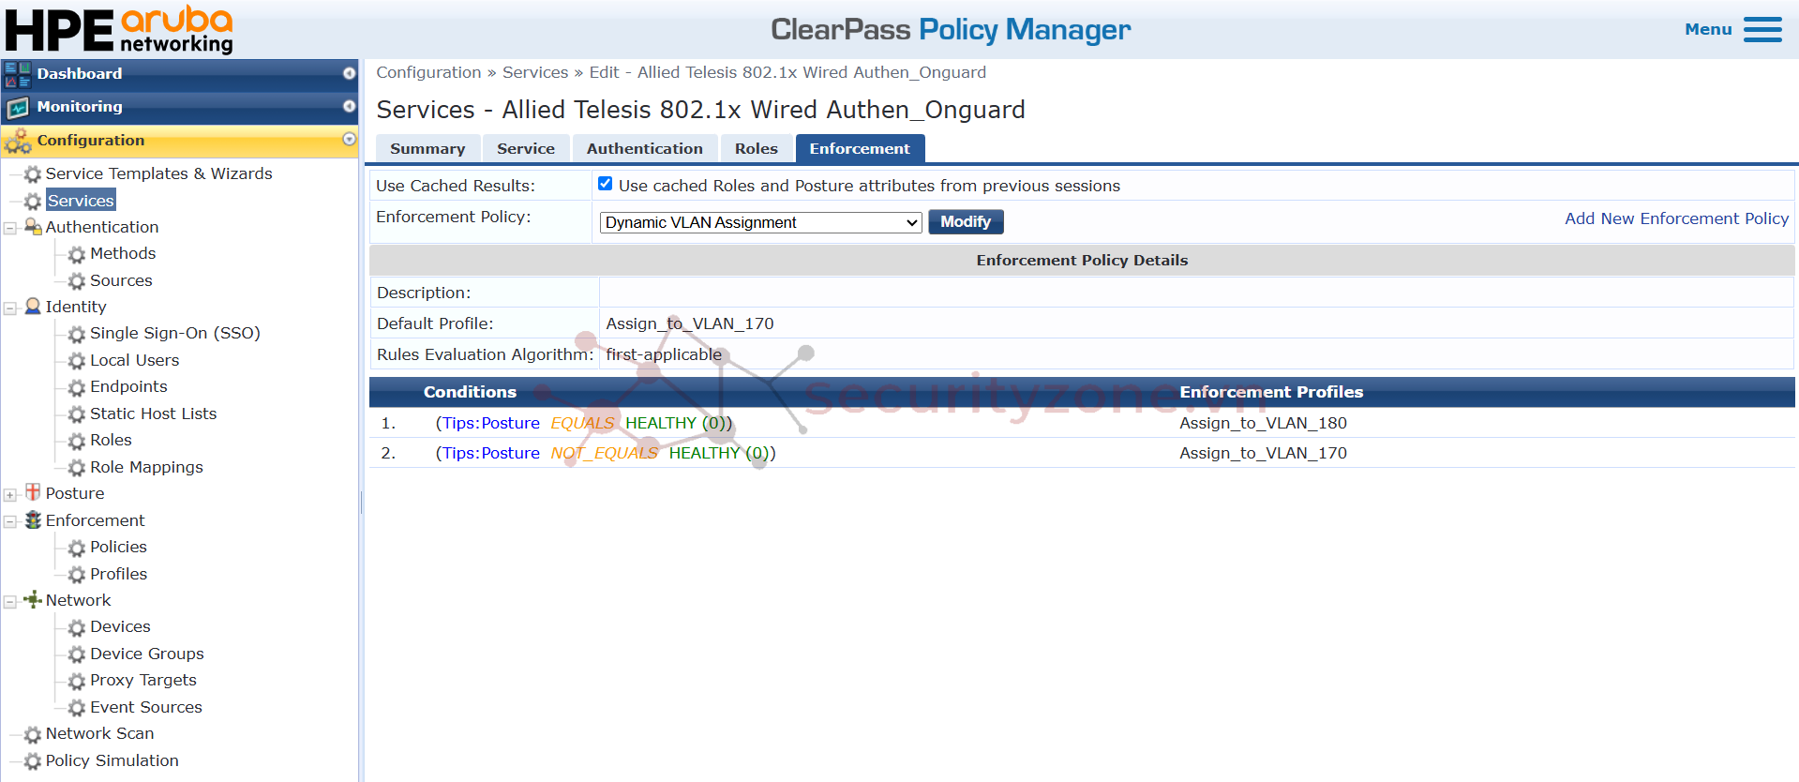The height and width of the screenshot is (782, 1799).
Task: Expand the Posture tree node
Action: 10,494
